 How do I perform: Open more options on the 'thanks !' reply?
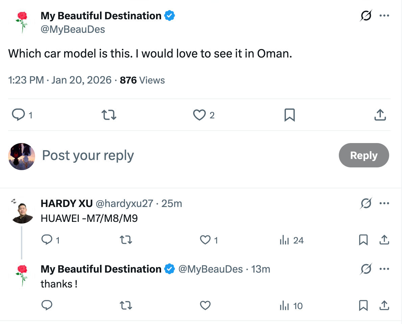coord(384,269)
